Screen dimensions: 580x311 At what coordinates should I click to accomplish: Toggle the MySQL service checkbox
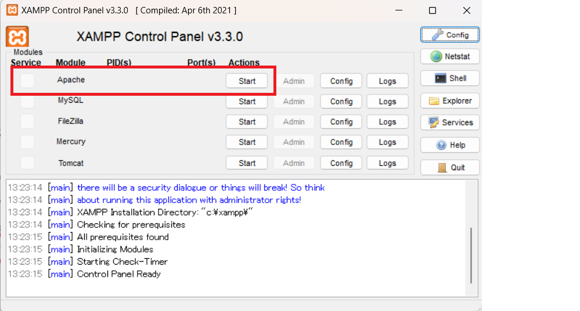pos(27,101)
